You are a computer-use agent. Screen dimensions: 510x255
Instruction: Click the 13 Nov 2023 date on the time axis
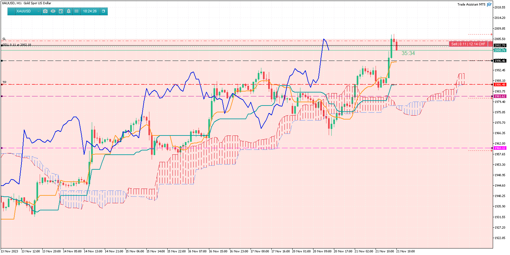(x=10, y=251)
